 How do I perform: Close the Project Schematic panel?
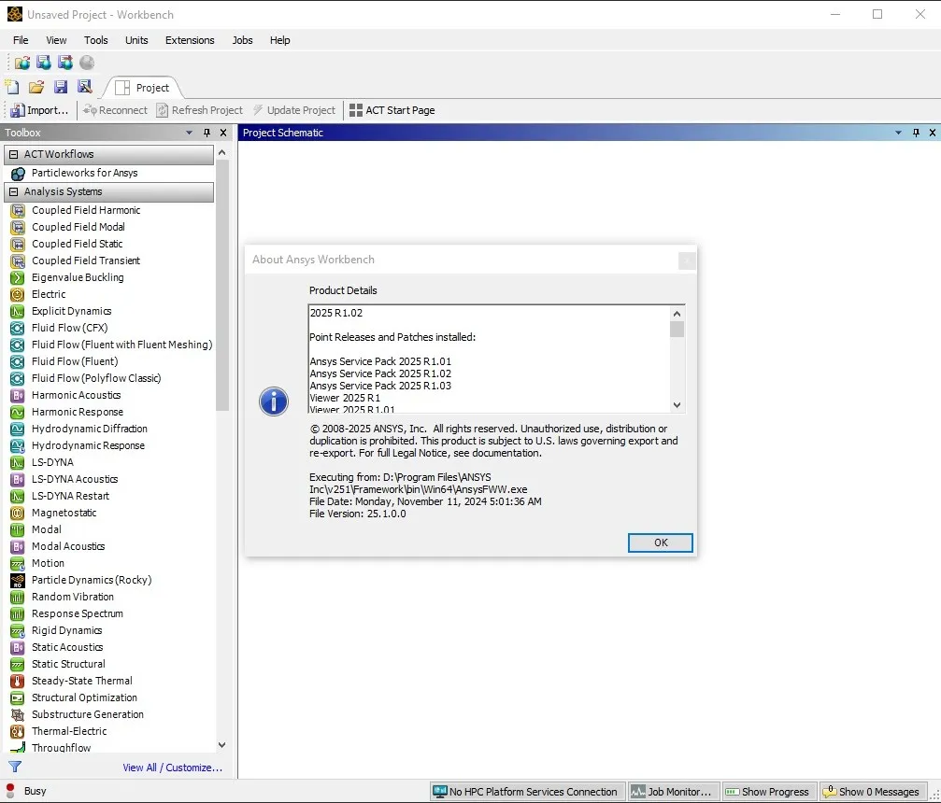coord(932,133)
